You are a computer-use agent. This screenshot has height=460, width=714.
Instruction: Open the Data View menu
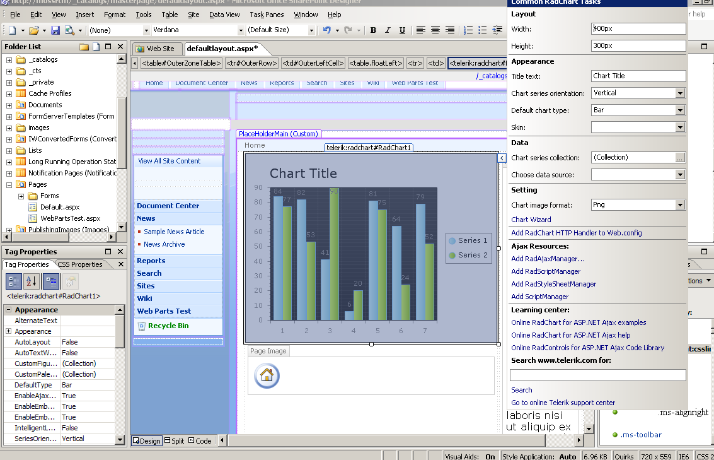(x=224, y=15)
